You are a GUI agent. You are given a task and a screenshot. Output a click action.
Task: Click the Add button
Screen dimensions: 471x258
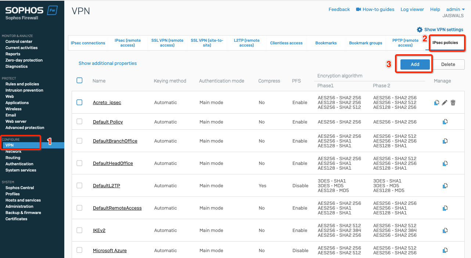[415, 64]
